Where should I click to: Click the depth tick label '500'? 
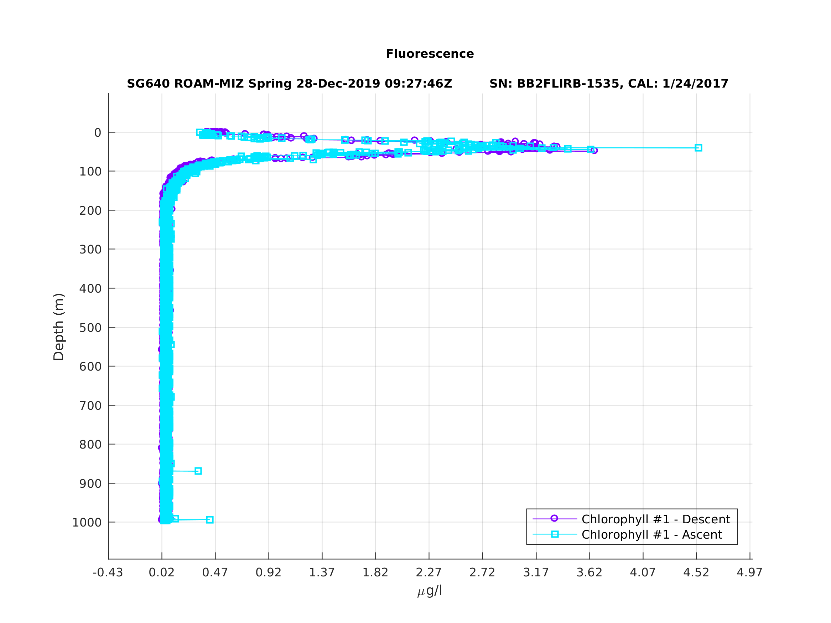click(x=90, y=328)
